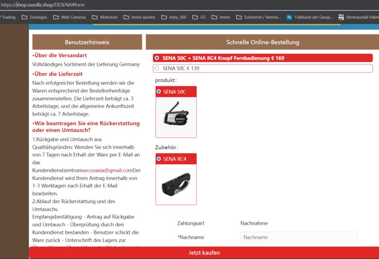This screenshot has height=259, width=379.
Task: Open the Sonstiges bookmarks folder
Action: pos(34,17)
